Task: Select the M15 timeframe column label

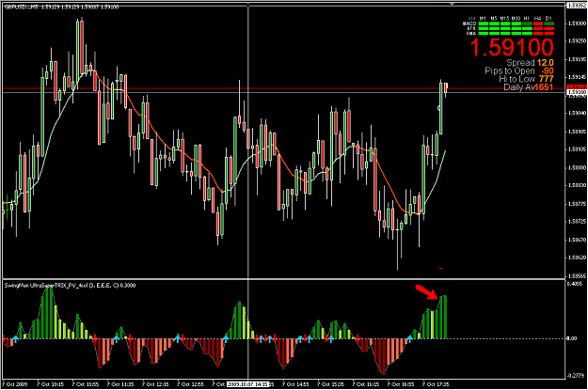Action: pos(504,19)
